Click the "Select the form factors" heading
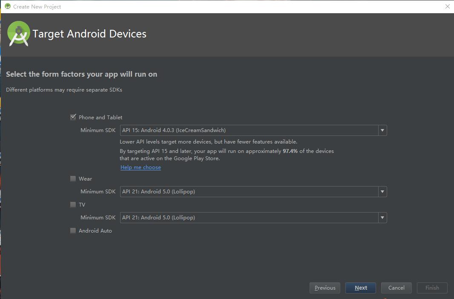Screen dimensions: 454x299 point(81,74)
